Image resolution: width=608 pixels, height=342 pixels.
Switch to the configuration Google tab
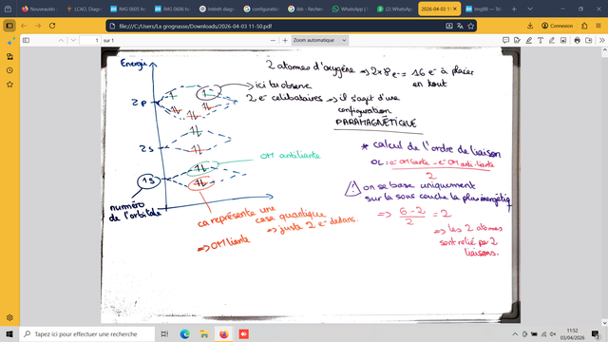[261, 9]
